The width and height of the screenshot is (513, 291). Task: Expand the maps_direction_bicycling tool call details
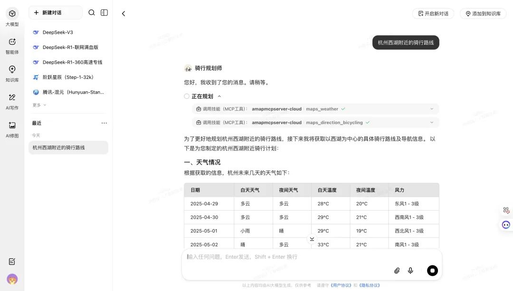431,122
